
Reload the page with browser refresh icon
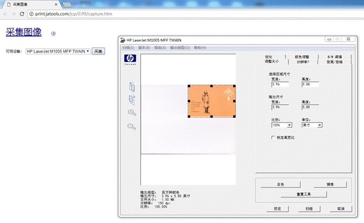28,14
